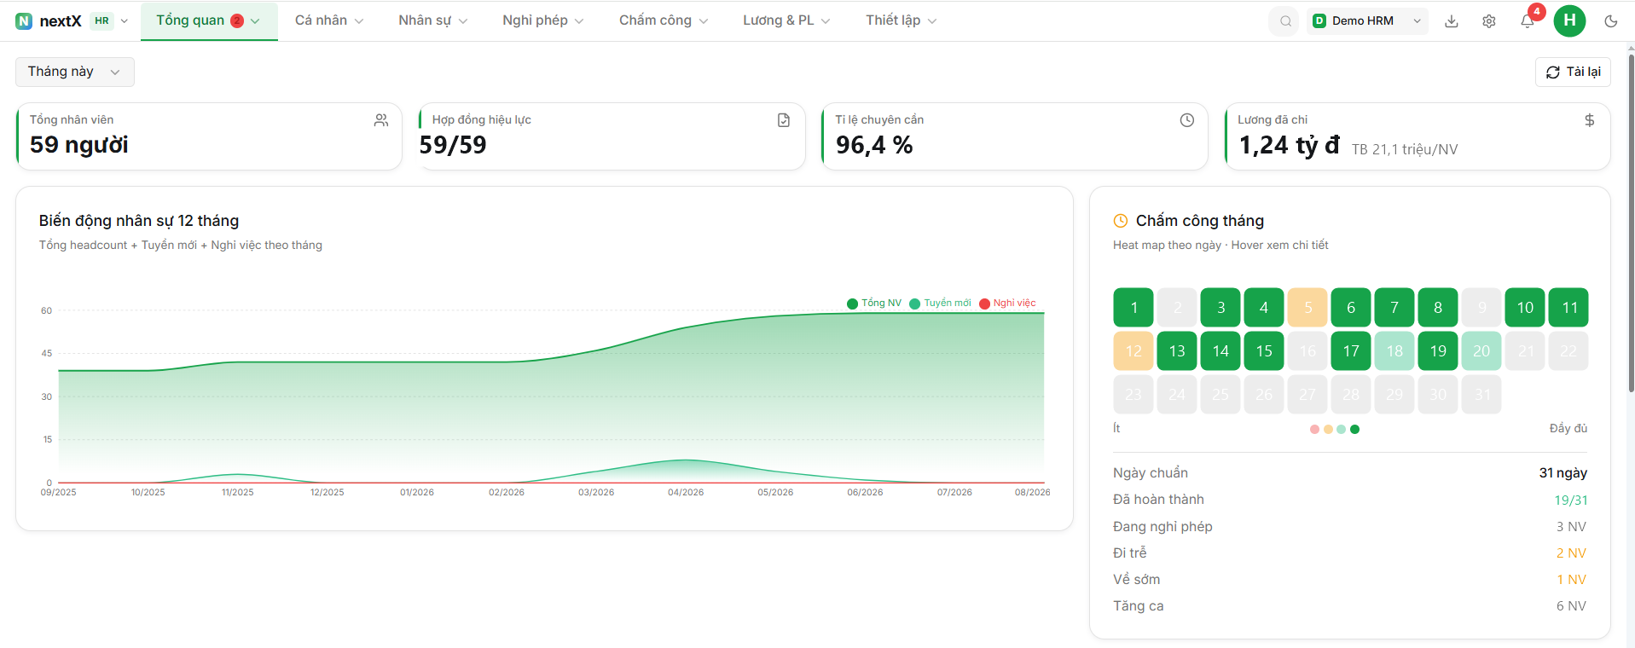Select day 5 in attendance heat map
This screenshot has width=1635, height=648.
pos(1307,308)
